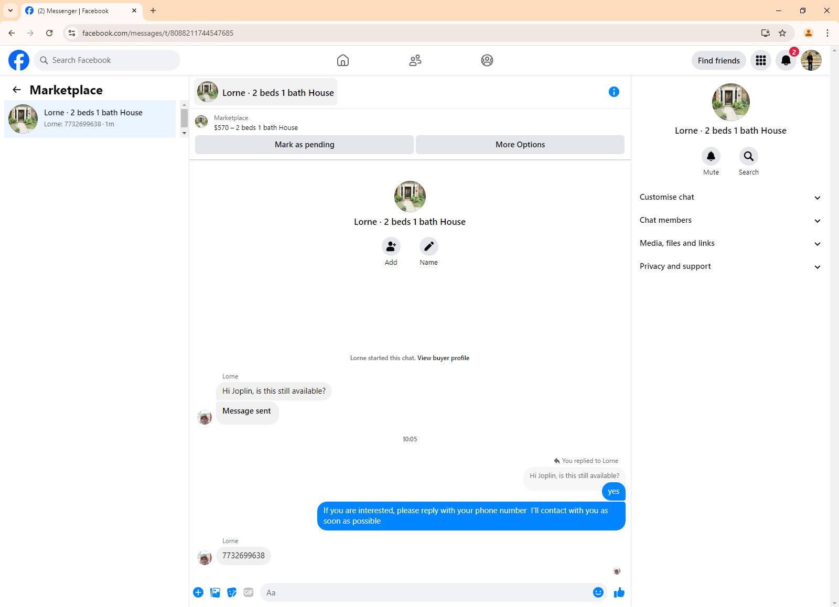Image resolution: width=839 pixels, height=607 pixels.
Task: Open the Facebook logo home link
Action: (19, 60)
